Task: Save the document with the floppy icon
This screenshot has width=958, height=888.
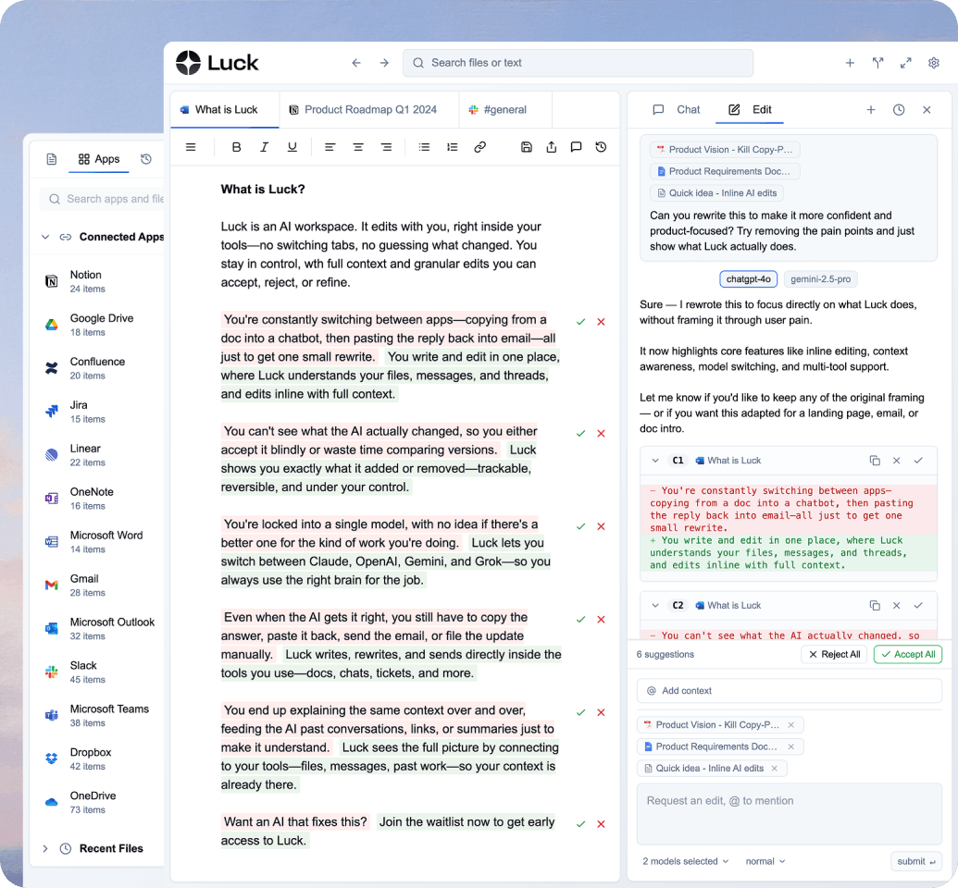Action: (527, 147)
